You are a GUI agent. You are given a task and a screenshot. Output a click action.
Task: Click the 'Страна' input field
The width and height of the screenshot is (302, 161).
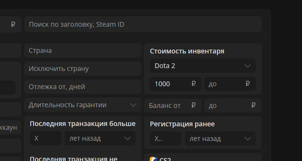point(82,51)
